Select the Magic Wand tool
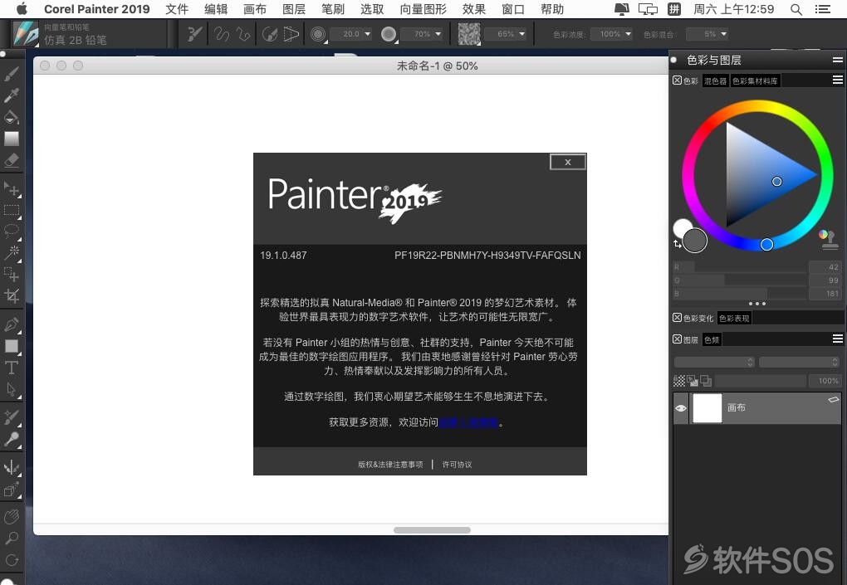 click(12, 252)
